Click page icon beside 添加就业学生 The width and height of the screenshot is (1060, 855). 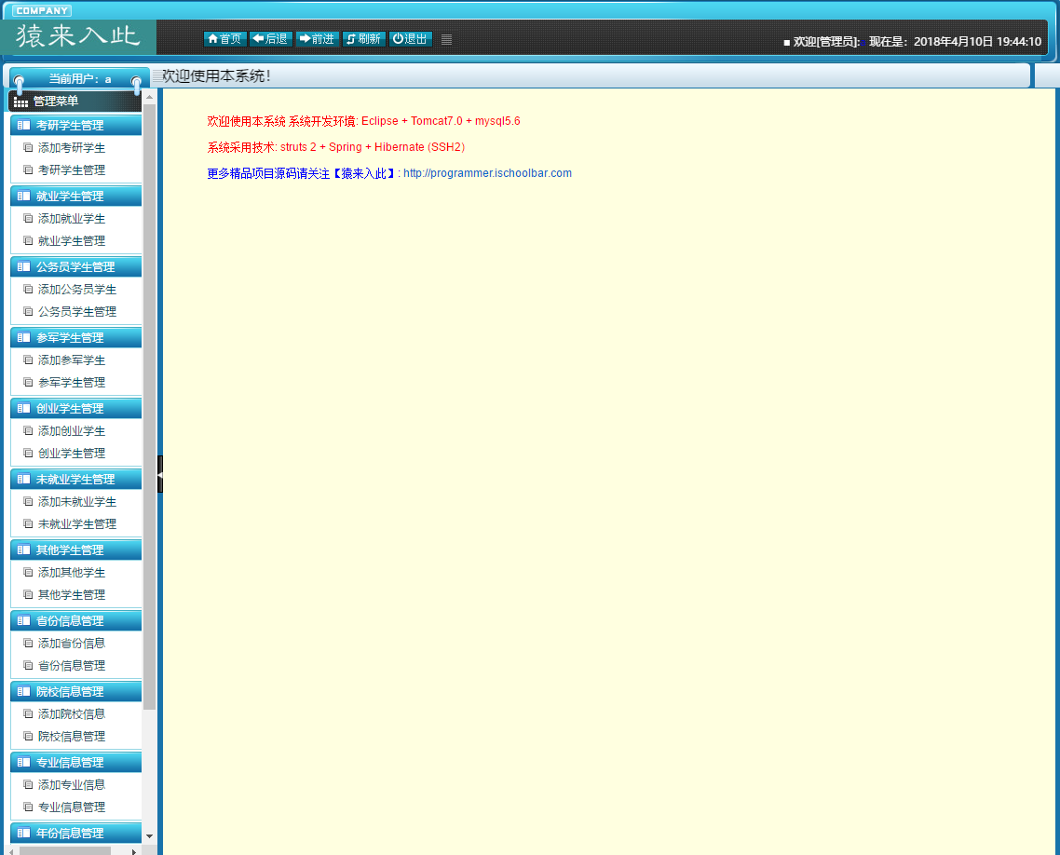click(28, 218)
